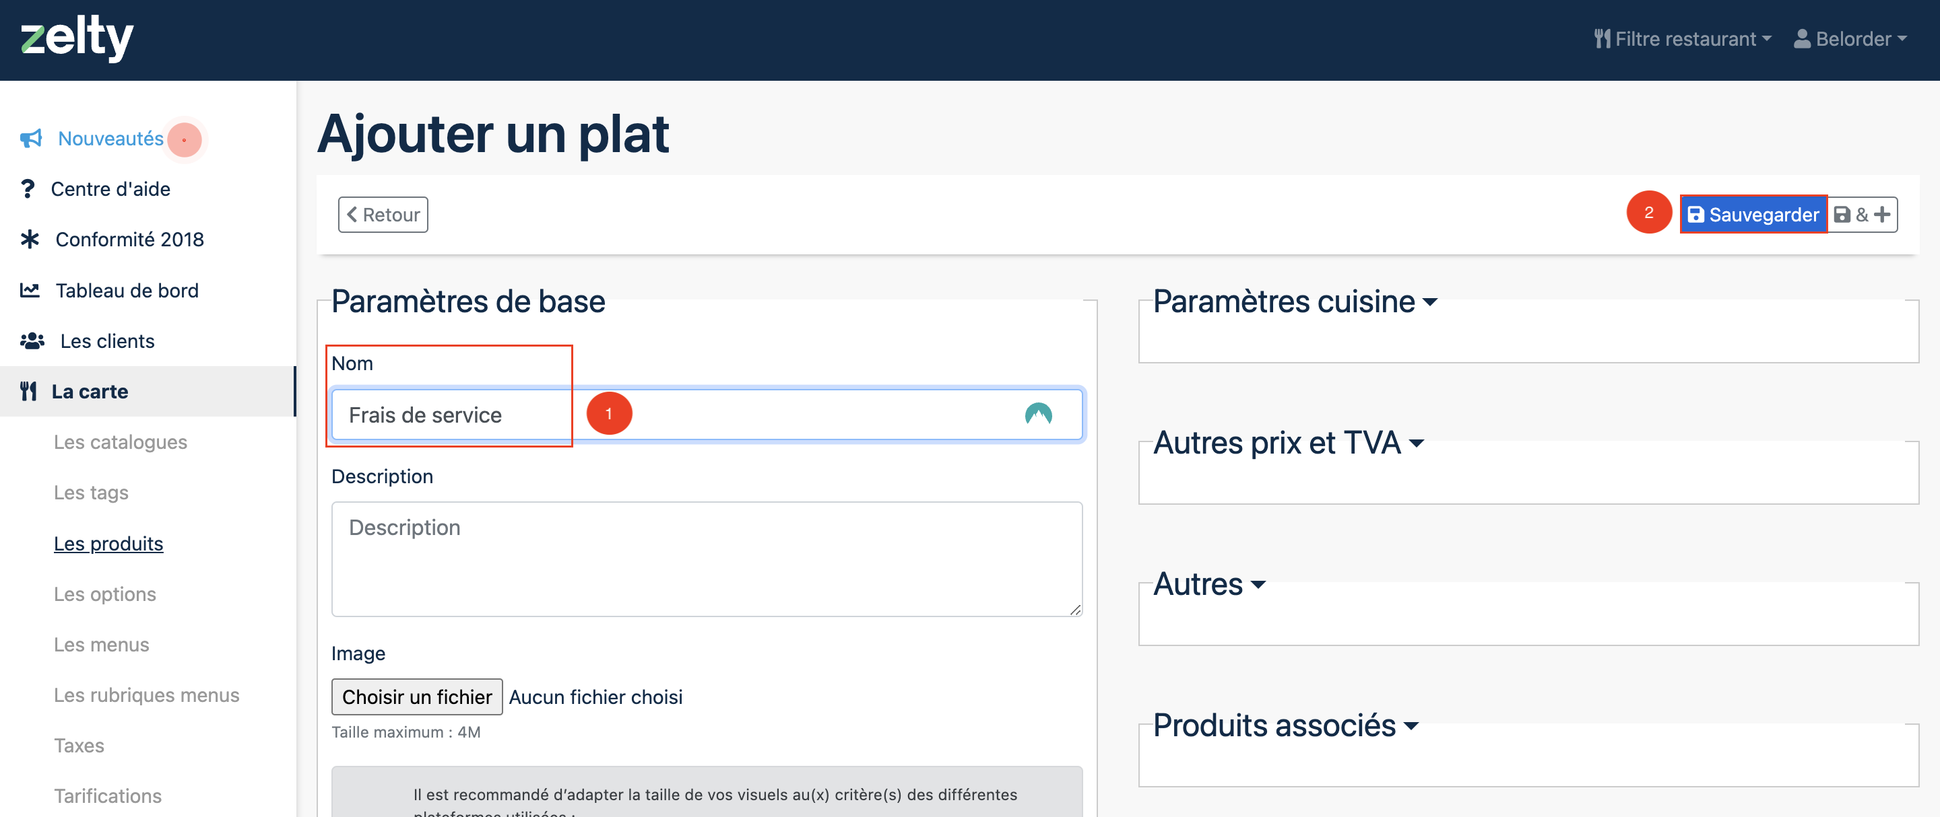This screenshot has height=817, width=1940.
Task: Expand the Paramètres cuisine section
Action: pyautogui.click(x=1295, y=301)
